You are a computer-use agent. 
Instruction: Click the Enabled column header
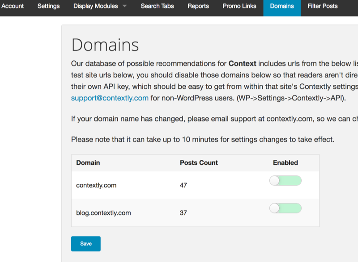coord(286,163)
